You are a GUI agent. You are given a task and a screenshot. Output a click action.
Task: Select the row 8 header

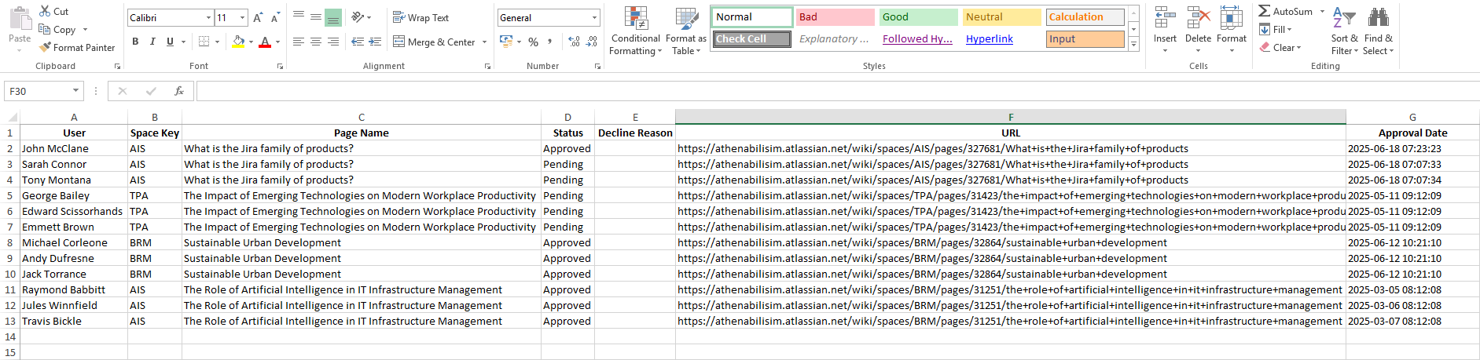(10, 242)
